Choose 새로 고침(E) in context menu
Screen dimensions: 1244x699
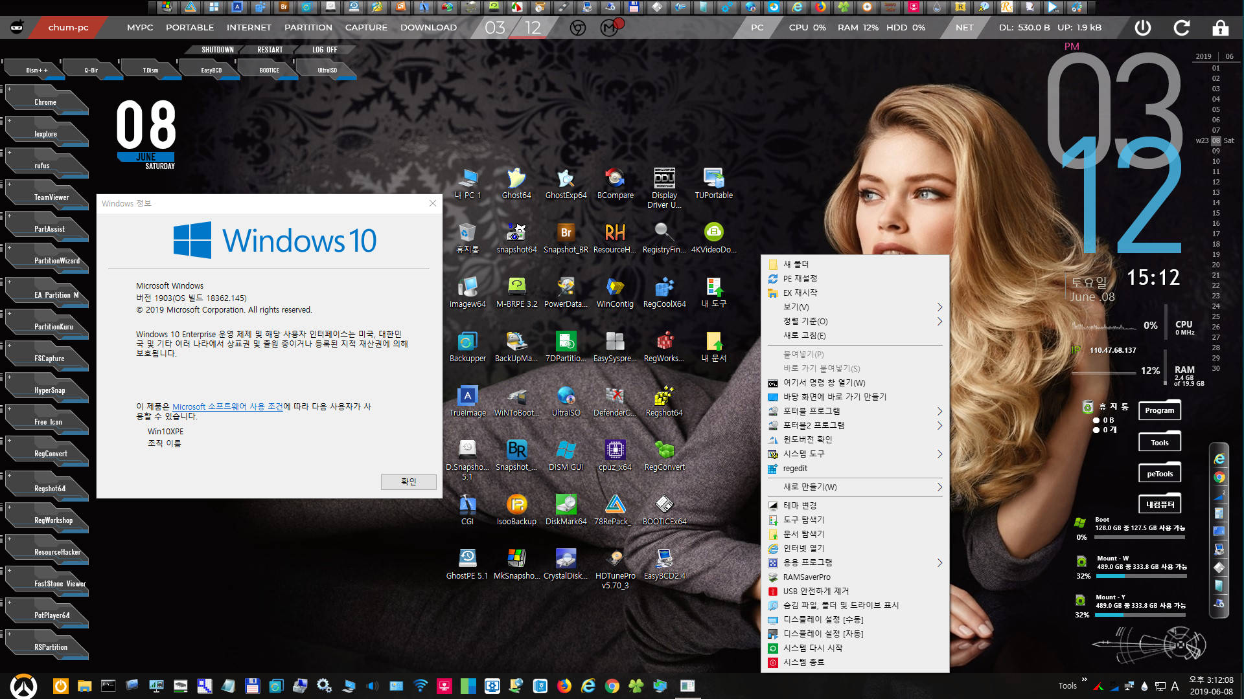855,335
